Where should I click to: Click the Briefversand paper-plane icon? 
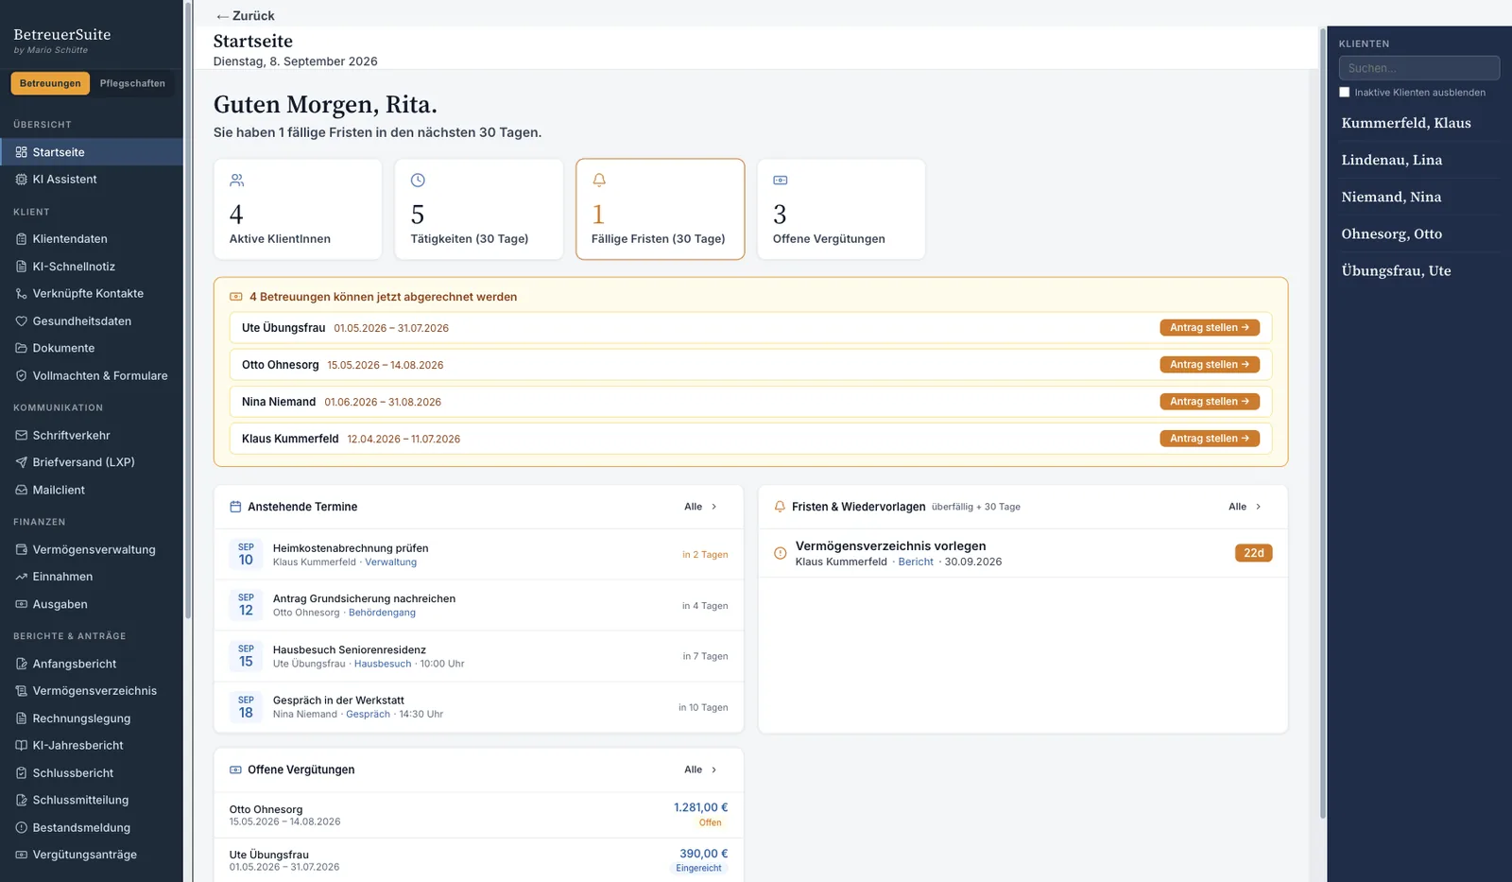pos(21,462)
